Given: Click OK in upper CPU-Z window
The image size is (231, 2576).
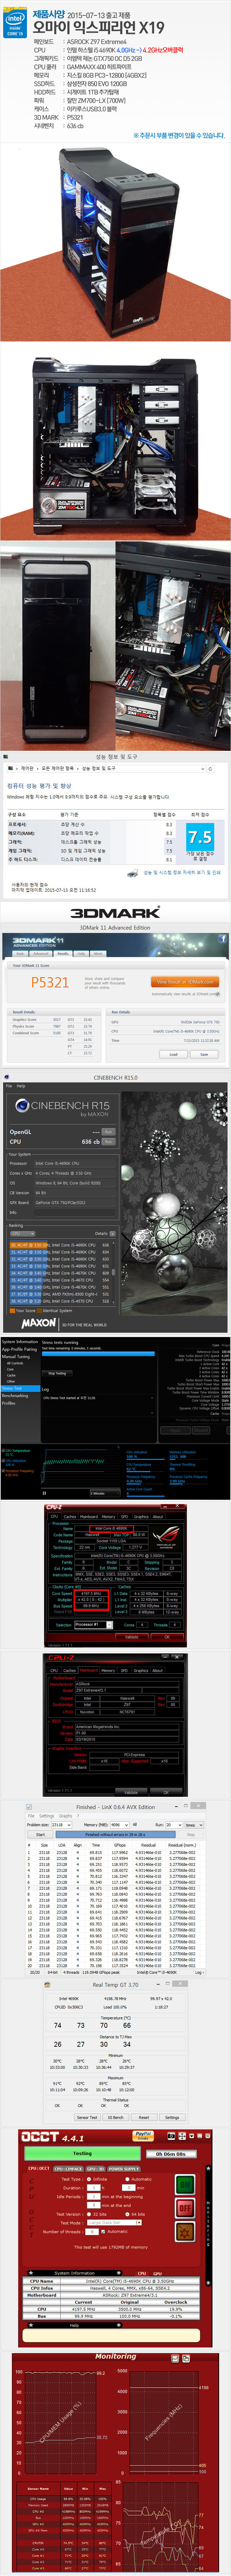Looking at the screenshot, I should click(x=166, y=1637).
